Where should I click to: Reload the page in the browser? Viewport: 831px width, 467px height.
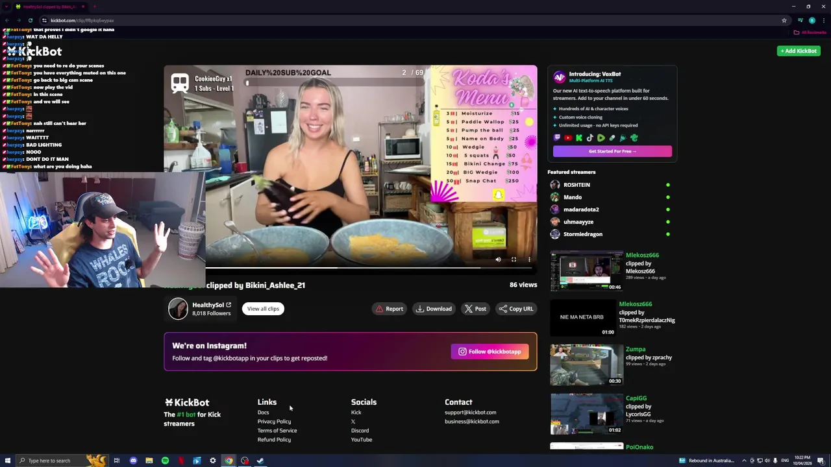point(31,20)
